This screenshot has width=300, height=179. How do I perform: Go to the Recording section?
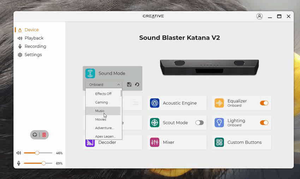(35, 46)
